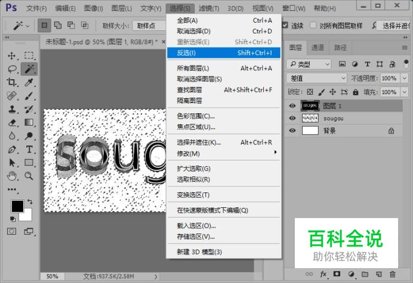This screenshot has height=283, width=413.
Task: Toggle the layer filter on/off switch
Action: tap(406, 63)
